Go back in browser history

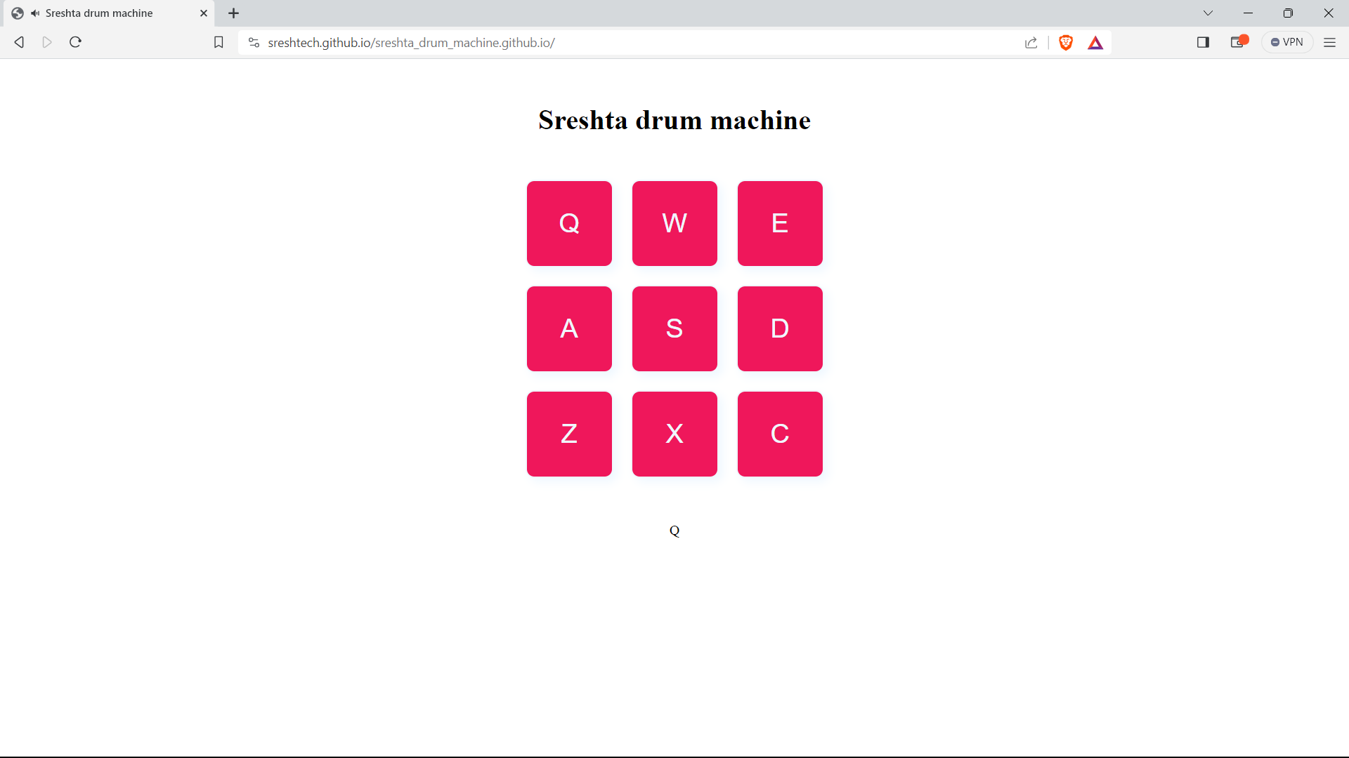point(20,42)
